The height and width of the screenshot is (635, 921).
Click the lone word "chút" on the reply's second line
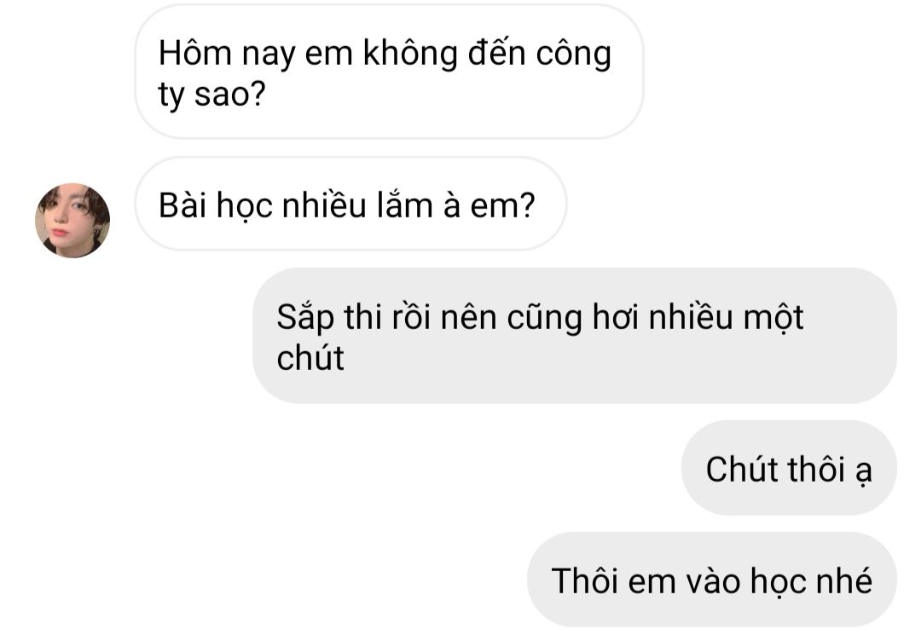(x=310, y=358)
